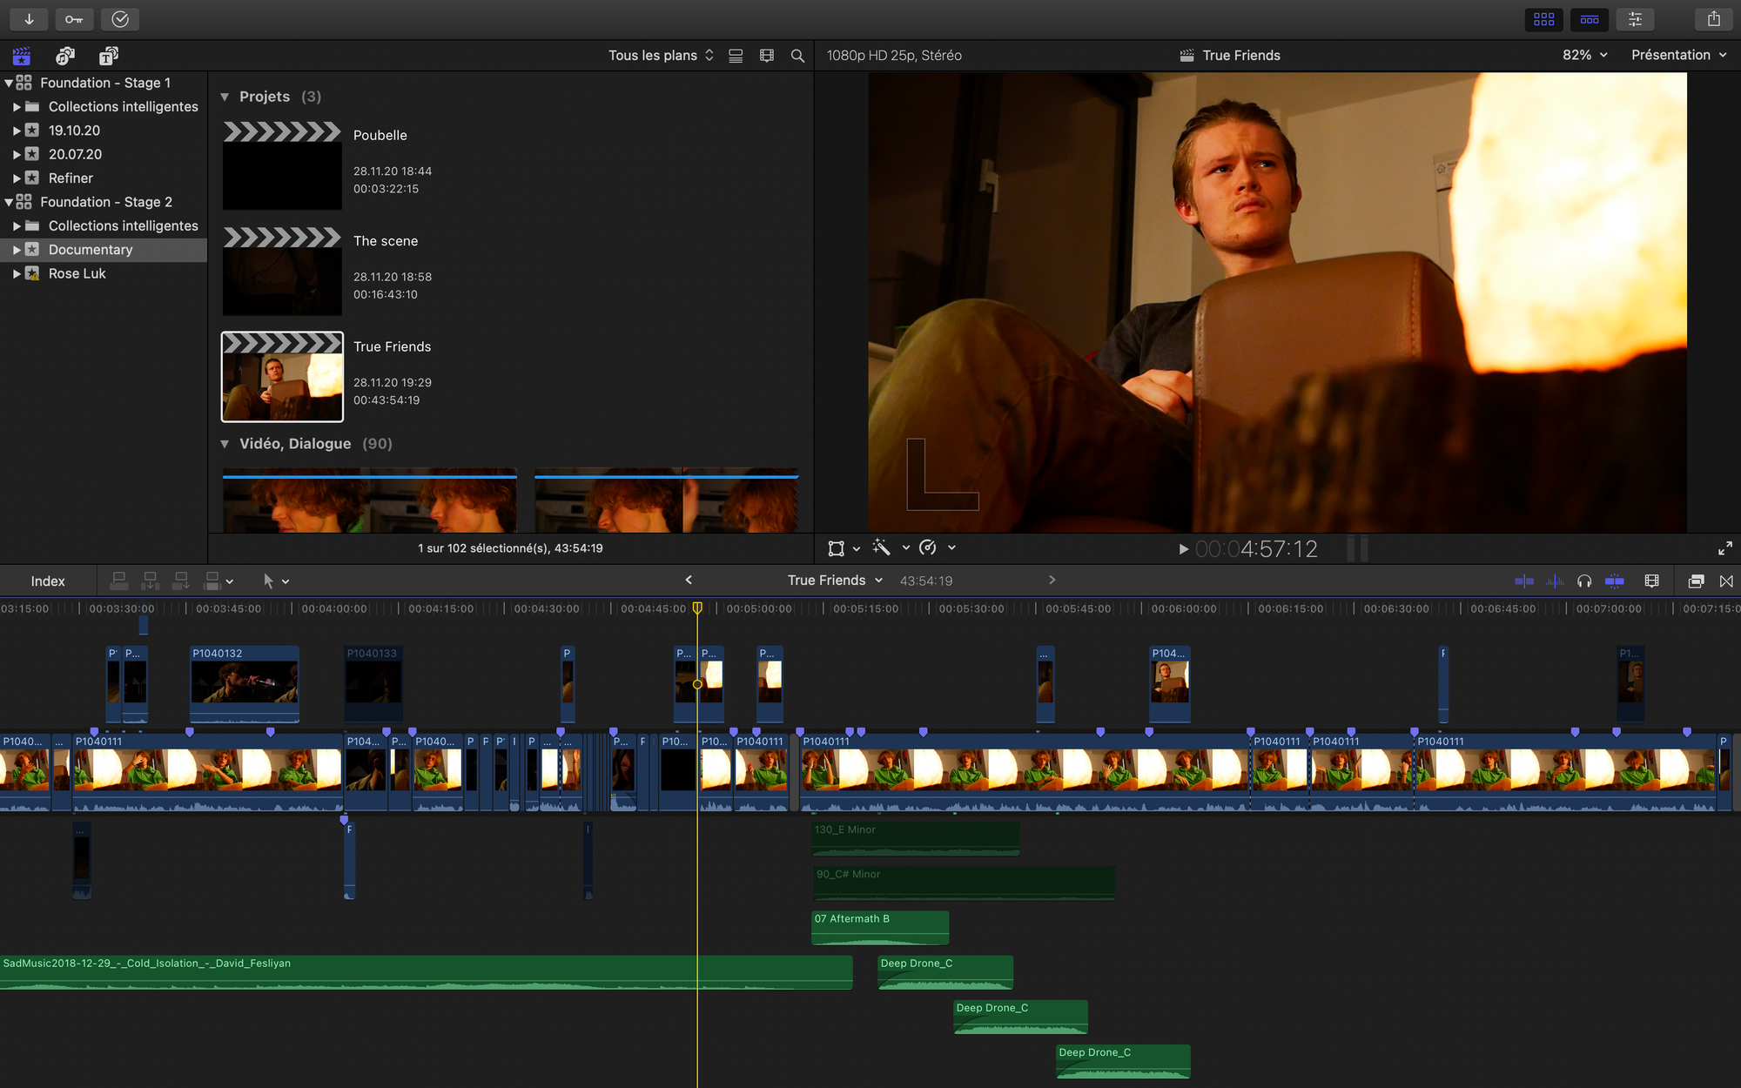1741x1088 pixels.
Task: Toggle video skimming in timeline
Action: (1524, 581)
